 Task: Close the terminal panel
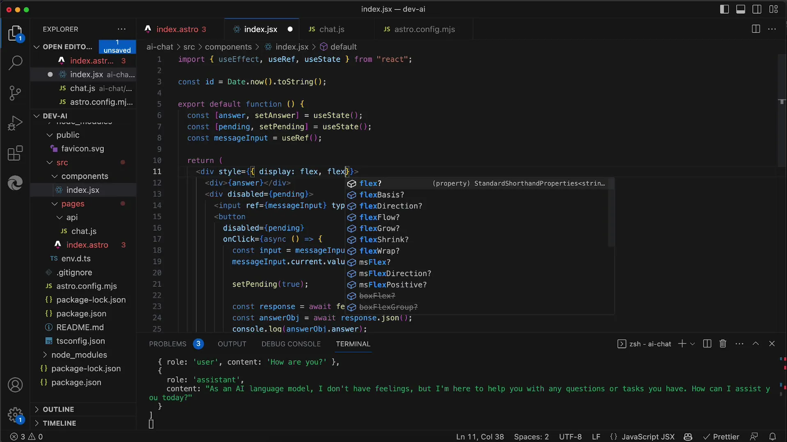coord(772,344)
